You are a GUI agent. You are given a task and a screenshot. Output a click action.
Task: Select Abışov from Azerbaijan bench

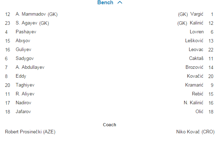23,41
